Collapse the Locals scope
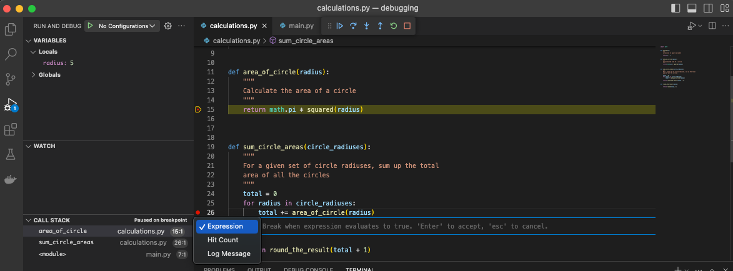 (34, 52)
